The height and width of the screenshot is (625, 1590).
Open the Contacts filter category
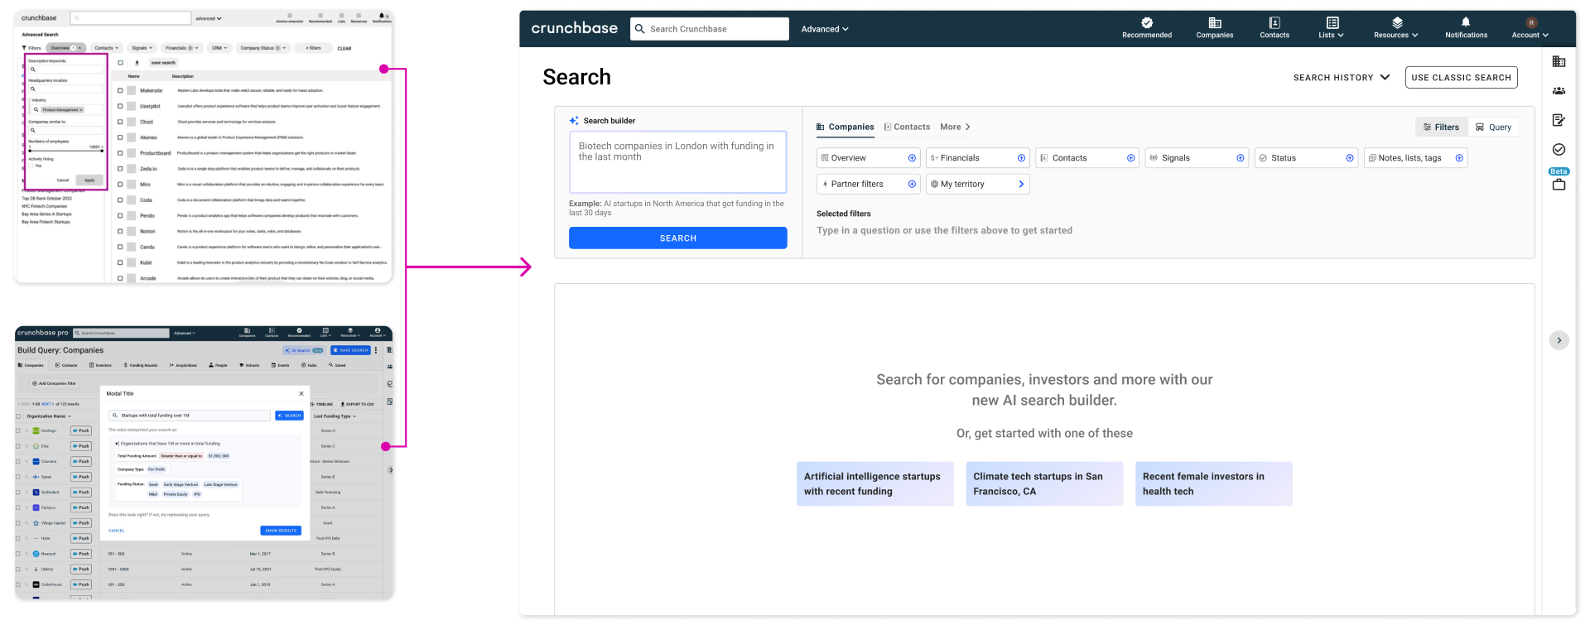click(x=1087, y=158)
